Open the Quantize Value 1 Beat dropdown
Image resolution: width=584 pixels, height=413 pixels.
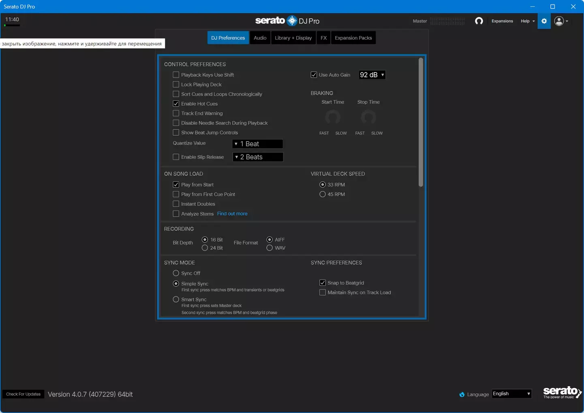[257, 144]
